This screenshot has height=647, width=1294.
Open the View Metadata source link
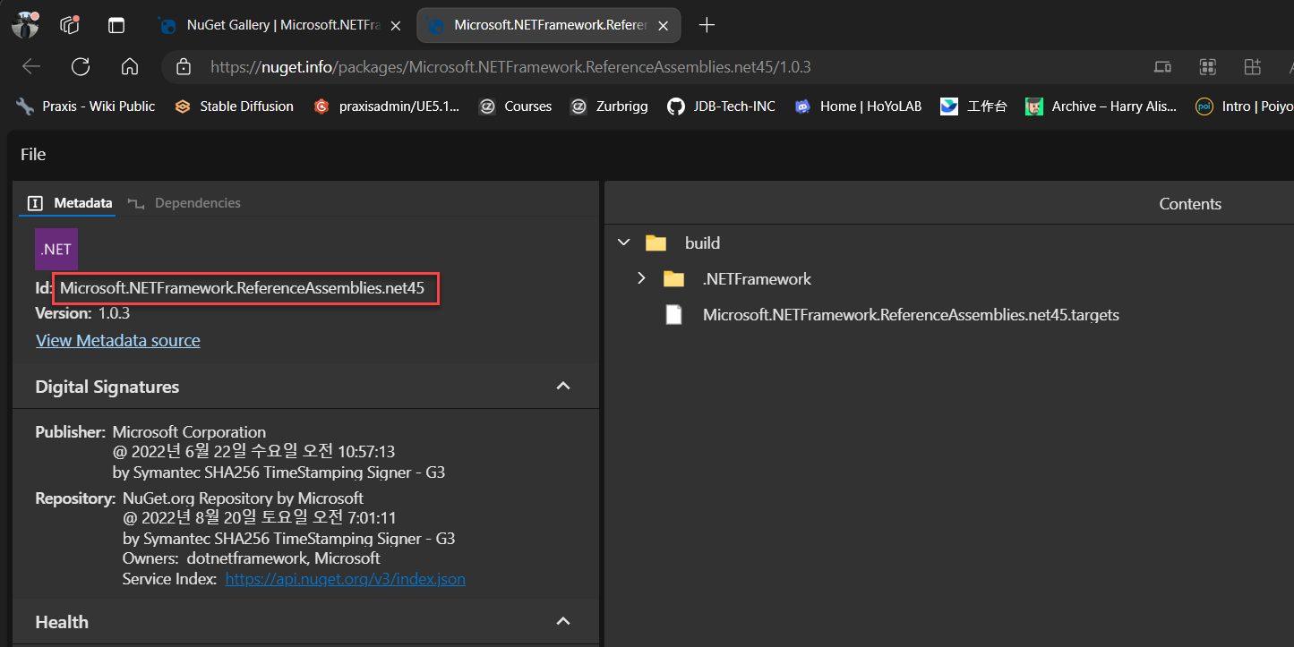118,340
